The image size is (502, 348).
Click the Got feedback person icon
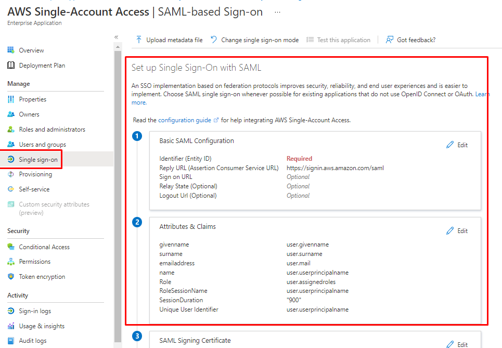click(389, 40)
